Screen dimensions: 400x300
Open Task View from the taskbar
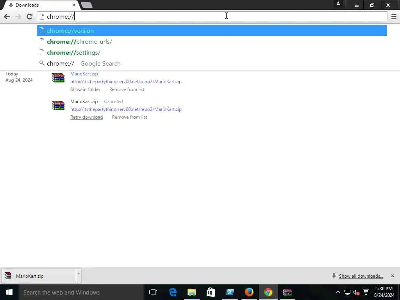(153, 292)
